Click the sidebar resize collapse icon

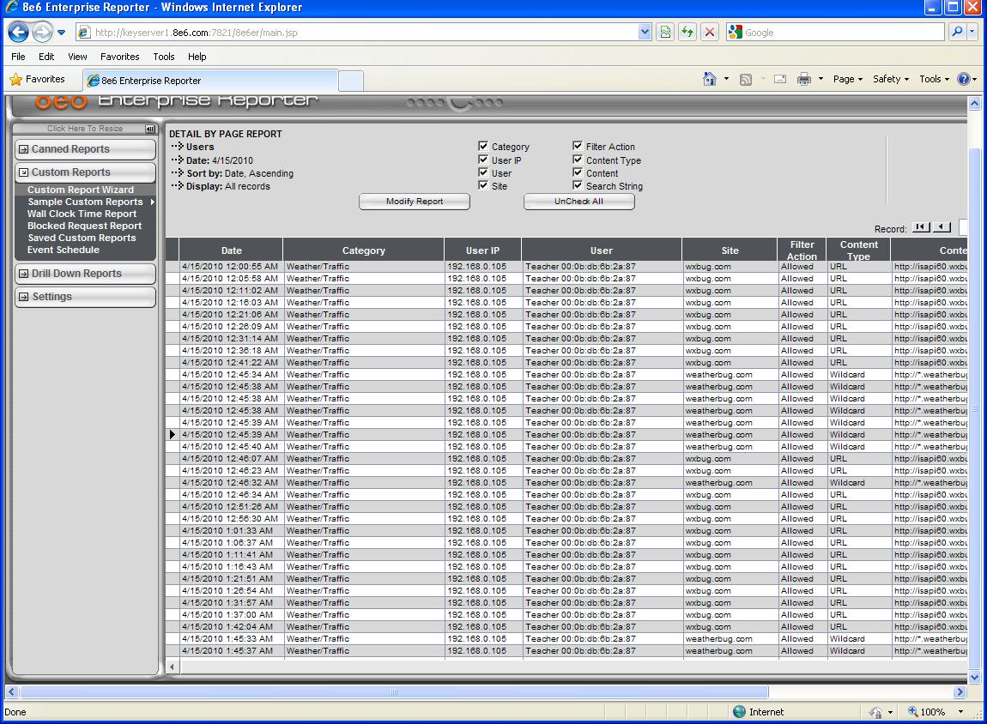pos(150,129)
